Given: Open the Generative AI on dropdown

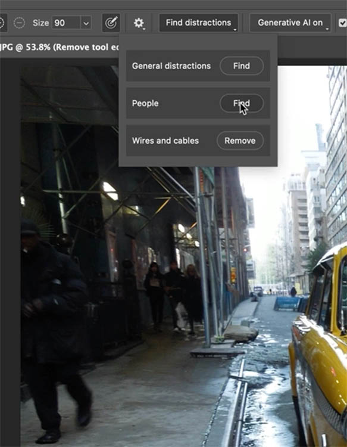Looking at the screenshot, I should (290, 23).
